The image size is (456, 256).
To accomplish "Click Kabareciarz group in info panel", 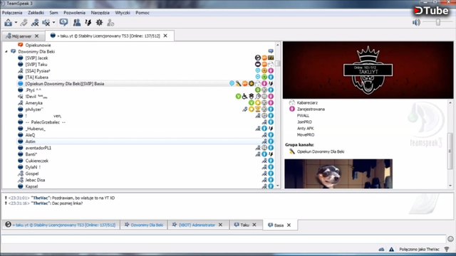I will [307, 102].
